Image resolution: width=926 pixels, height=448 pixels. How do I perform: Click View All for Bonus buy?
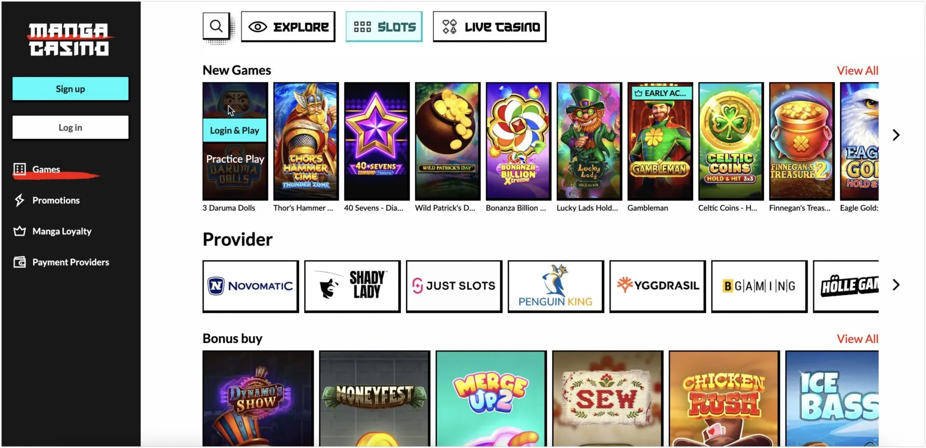pyautogui.click(x=858, y=339)
